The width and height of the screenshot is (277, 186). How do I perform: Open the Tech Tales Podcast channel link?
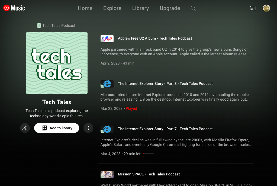click(x=59, y=25)
